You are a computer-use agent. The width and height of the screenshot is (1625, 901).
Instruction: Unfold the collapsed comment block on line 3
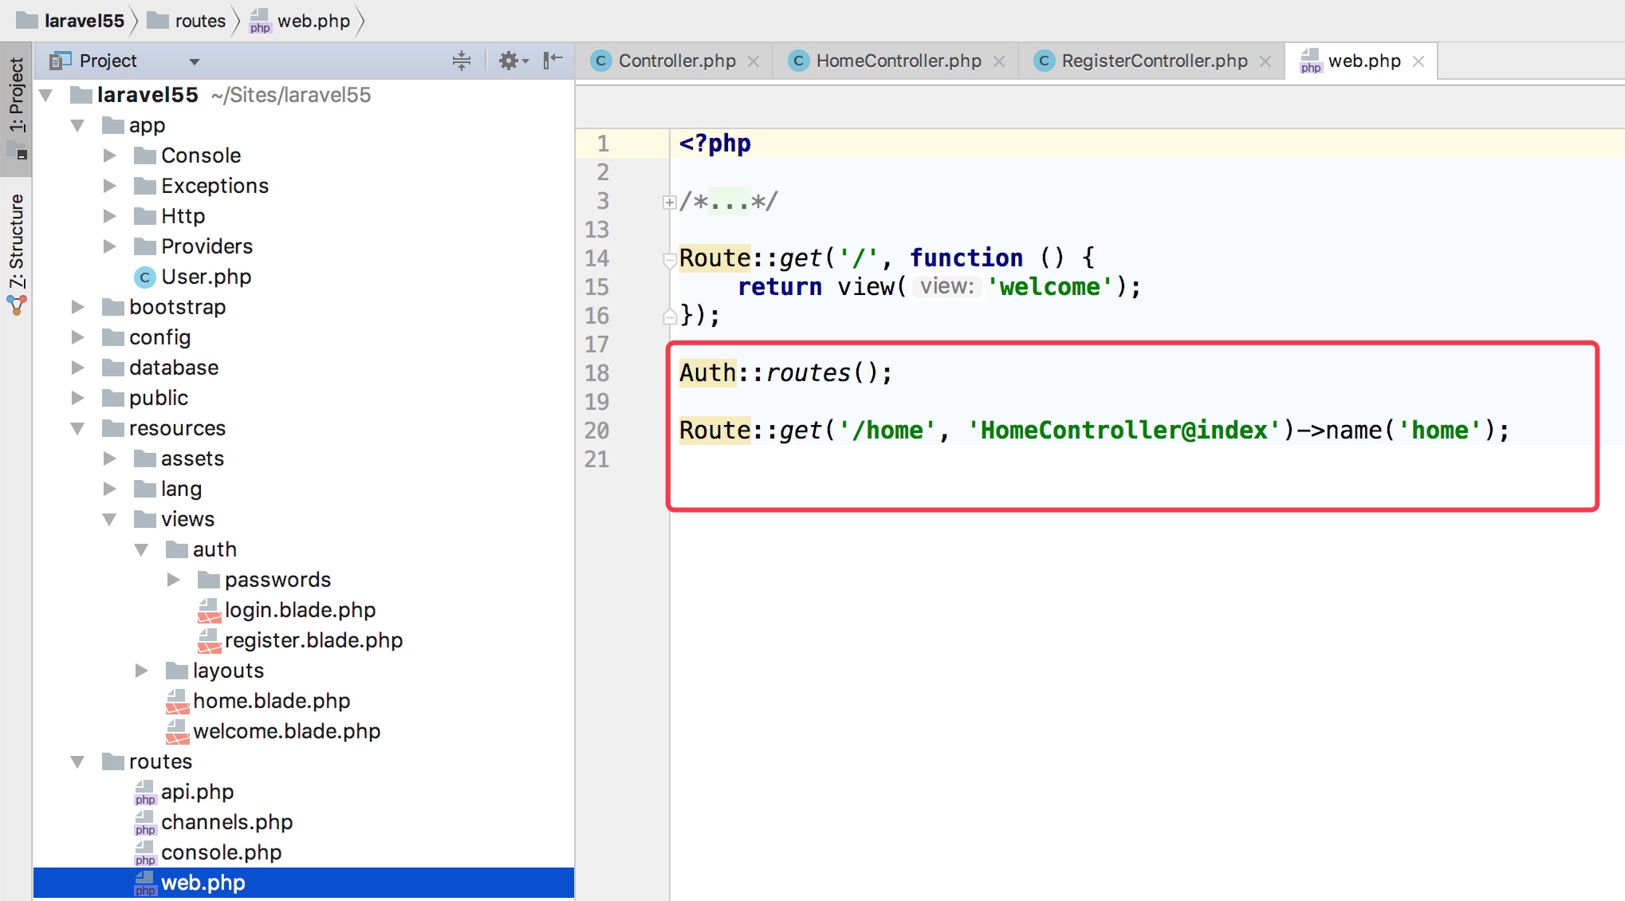[670, 203]
